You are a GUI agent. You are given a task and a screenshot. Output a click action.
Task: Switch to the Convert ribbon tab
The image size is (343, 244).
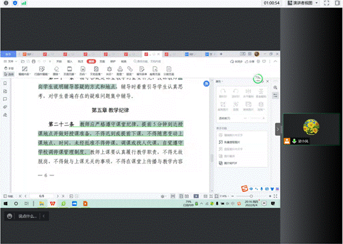123,61
